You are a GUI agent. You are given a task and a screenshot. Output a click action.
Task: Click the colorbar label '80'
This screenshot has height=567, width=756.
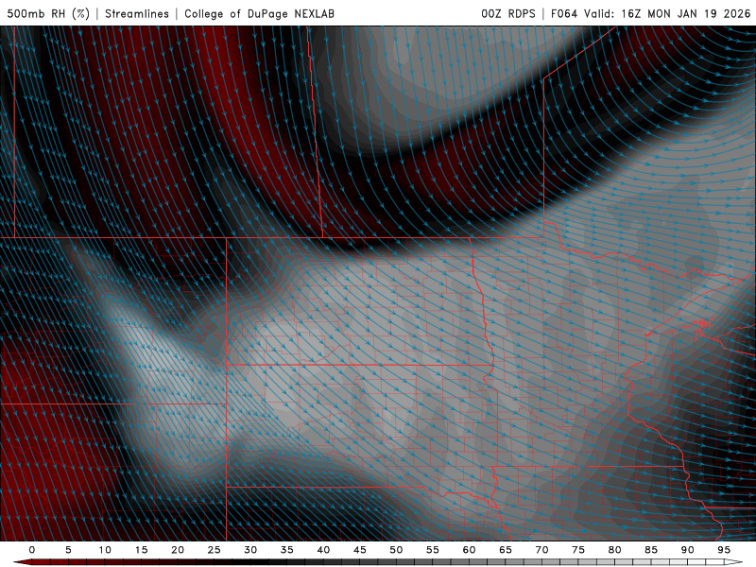[614, 550]
